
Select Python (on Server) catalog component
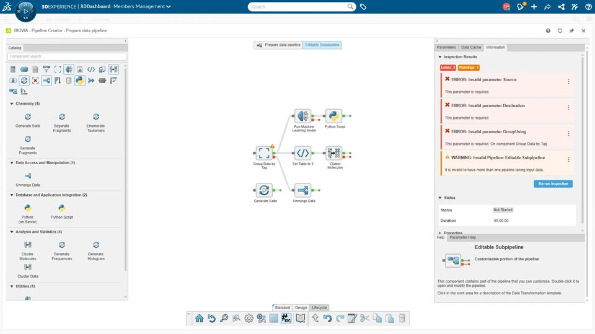click(x=28, y=214)
